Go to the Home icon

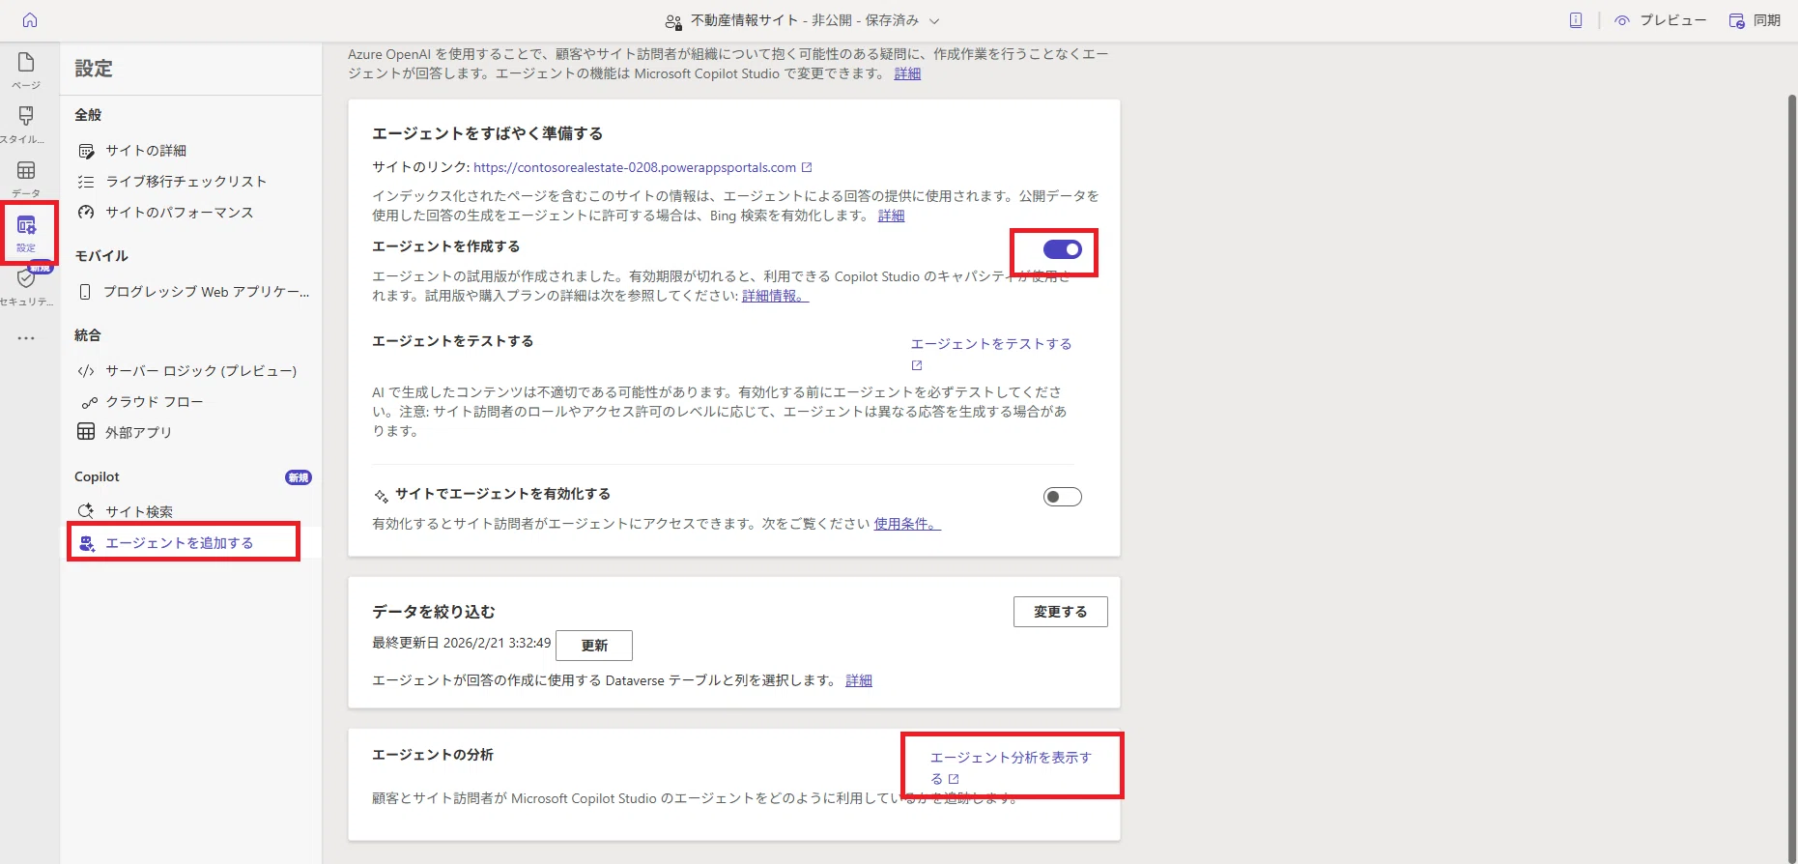(29, 20)
